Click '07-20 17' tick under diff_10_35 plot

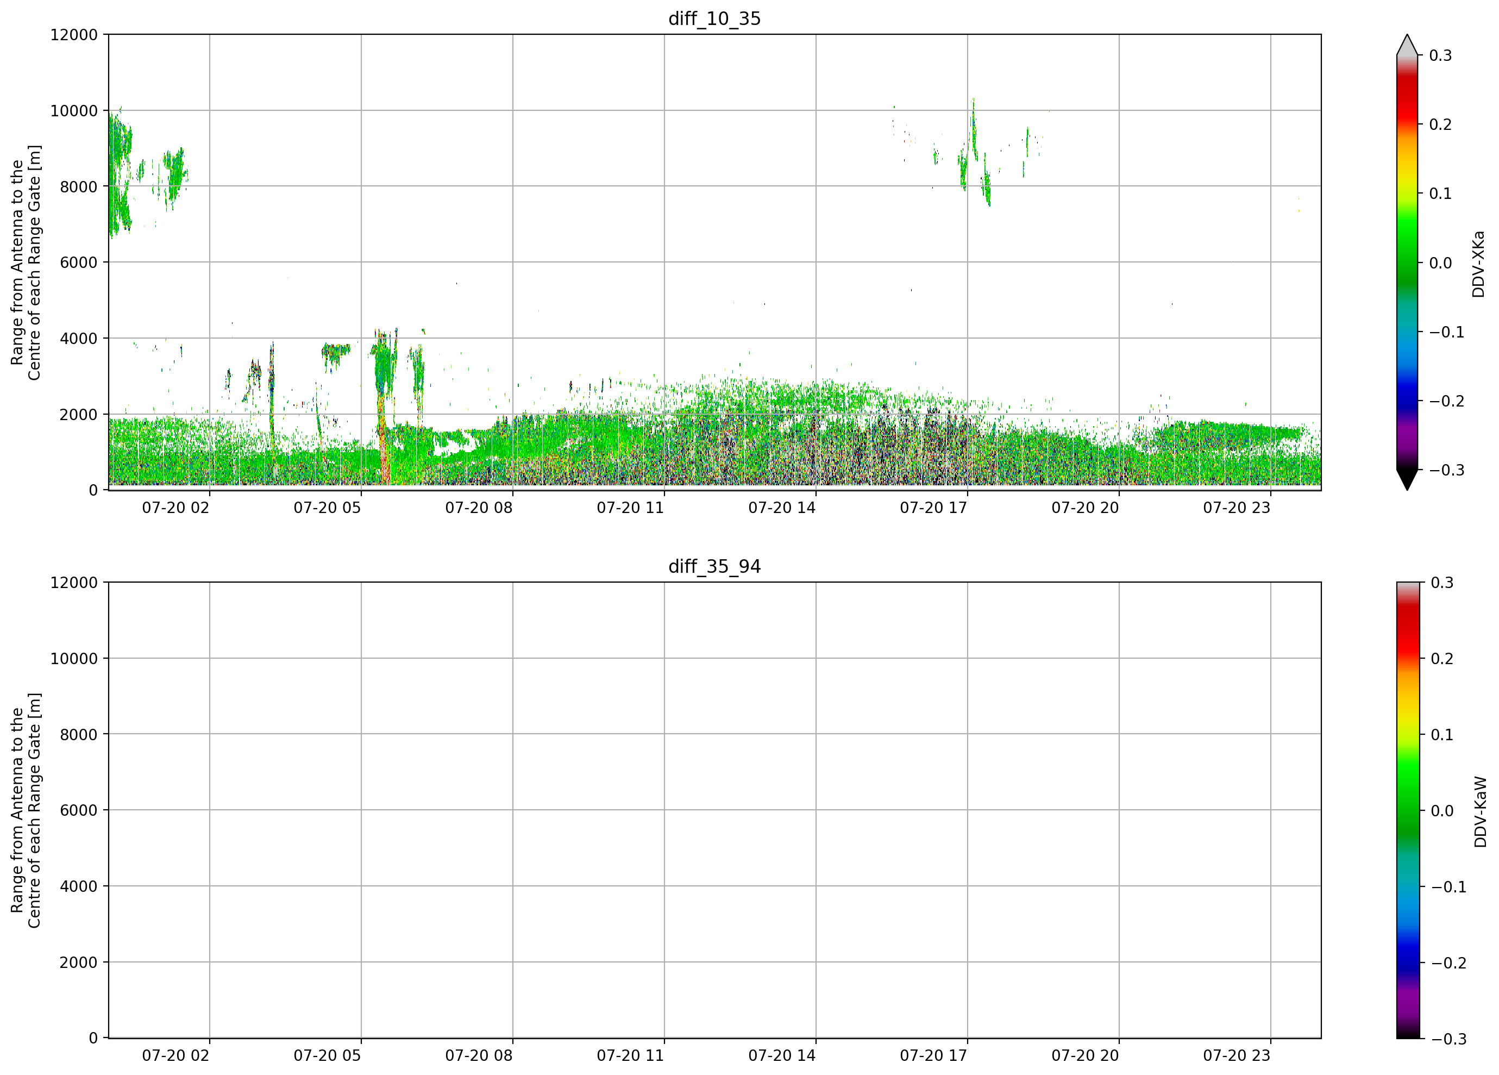(934, 508)
